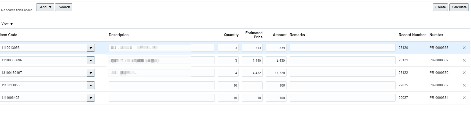The width and height of the screenshot is (471, 113).
Task: Click amount field showing 17,728
Action: point(276,73)
